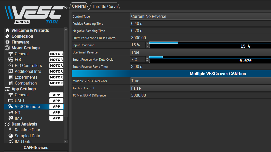Viewport: 271px width, 152px height.
Task: Click the Input Deadband slider bar
Action: point(210,45)
